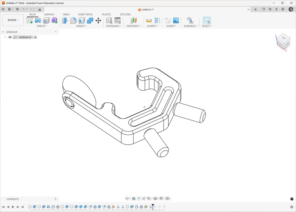Switch to the SOLID tab
Viewport: 296px width, 212px height.
point(33,14)
